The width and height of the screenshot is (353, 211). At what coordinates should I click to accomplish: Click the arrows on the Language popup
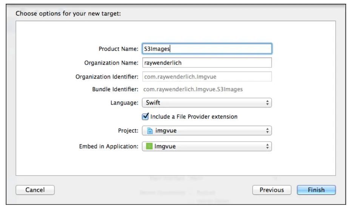[267, 103]
